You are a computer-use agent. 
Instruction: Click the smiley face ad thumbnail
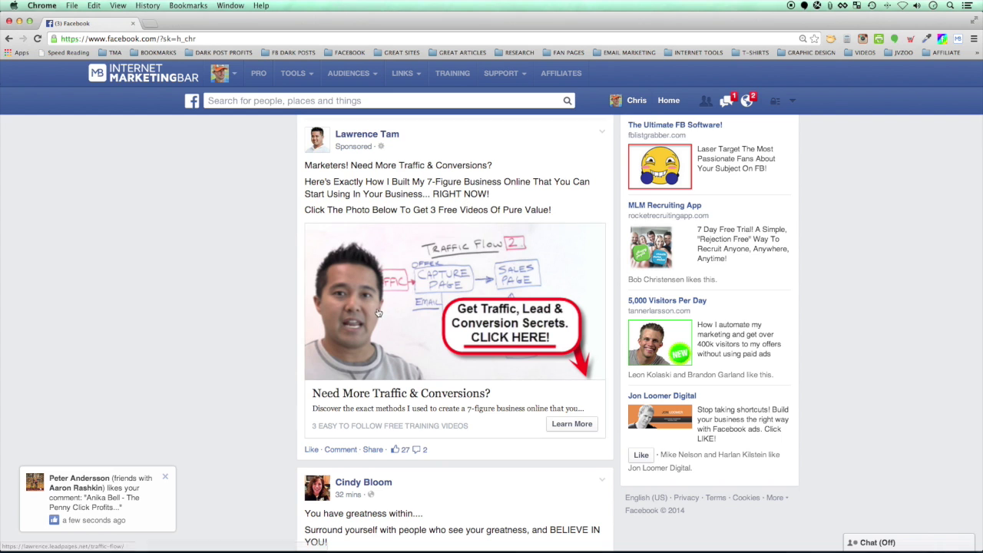tap(660, 167)
